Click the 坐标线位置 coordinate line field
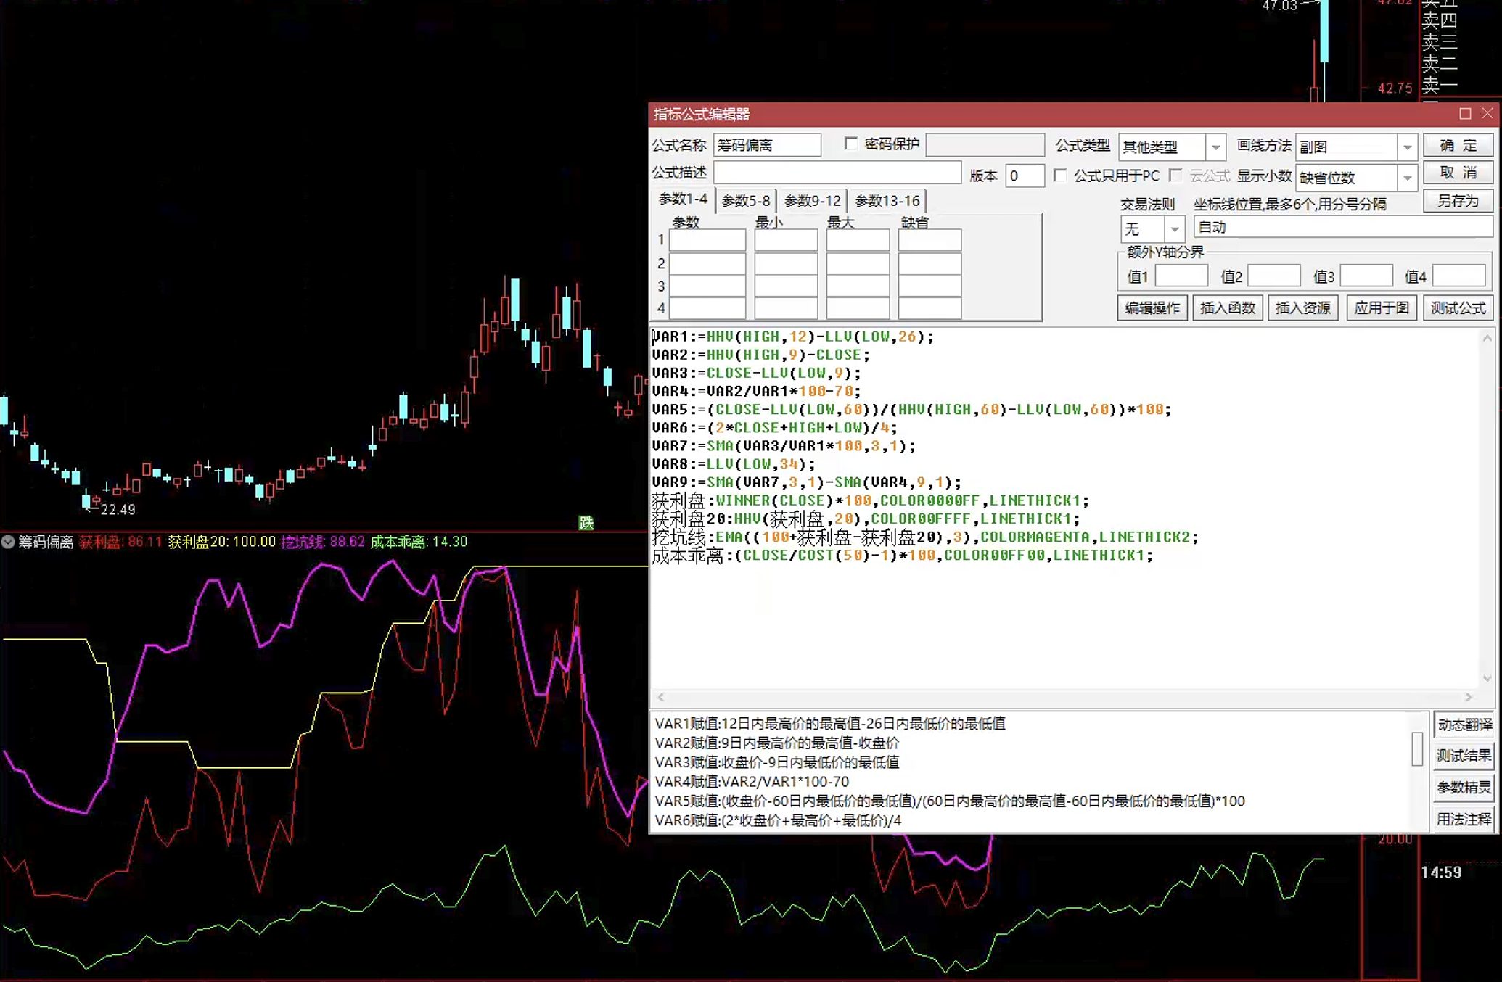1502x982 pixels. pyautogui.click(x=1342, y=228)
